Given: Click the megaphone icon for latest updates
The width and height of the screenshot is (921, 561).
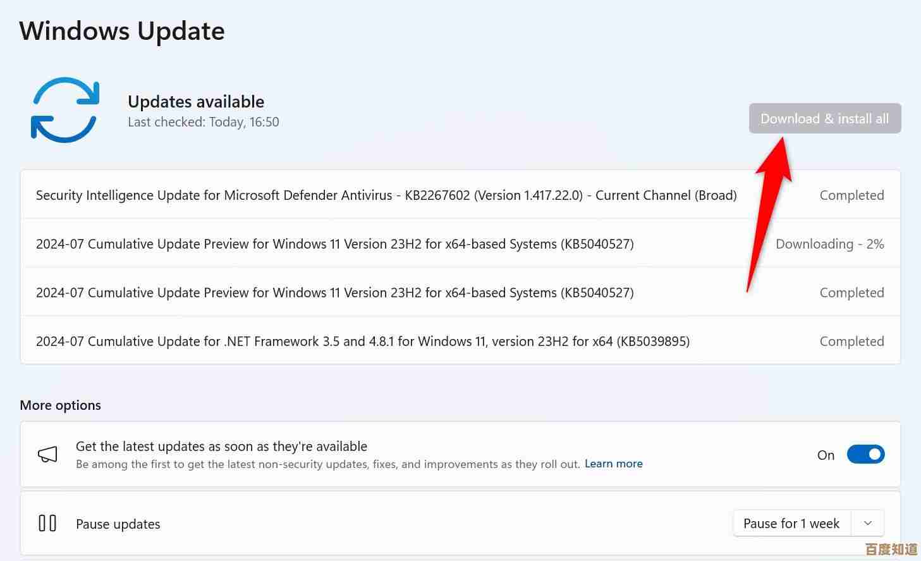Looking at the screenshot, I should (47, 454).
